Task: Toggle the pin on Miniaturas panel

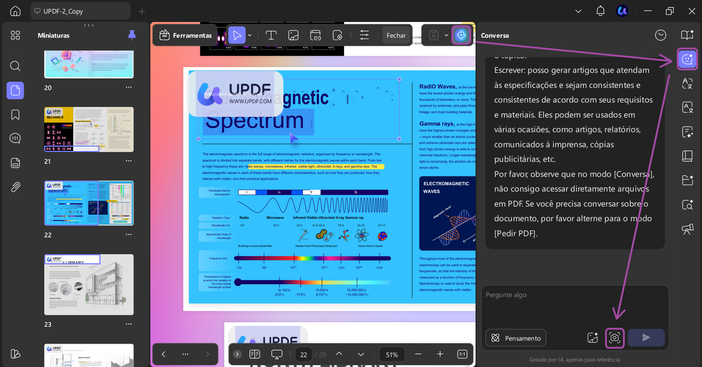Action: coord(132,35)
